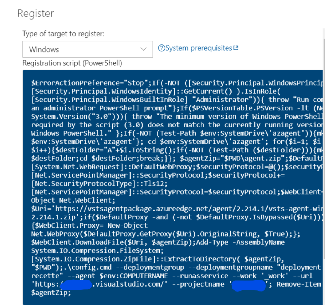
Task: Open the System prerequisites link
Action: (x=198, y=48)
